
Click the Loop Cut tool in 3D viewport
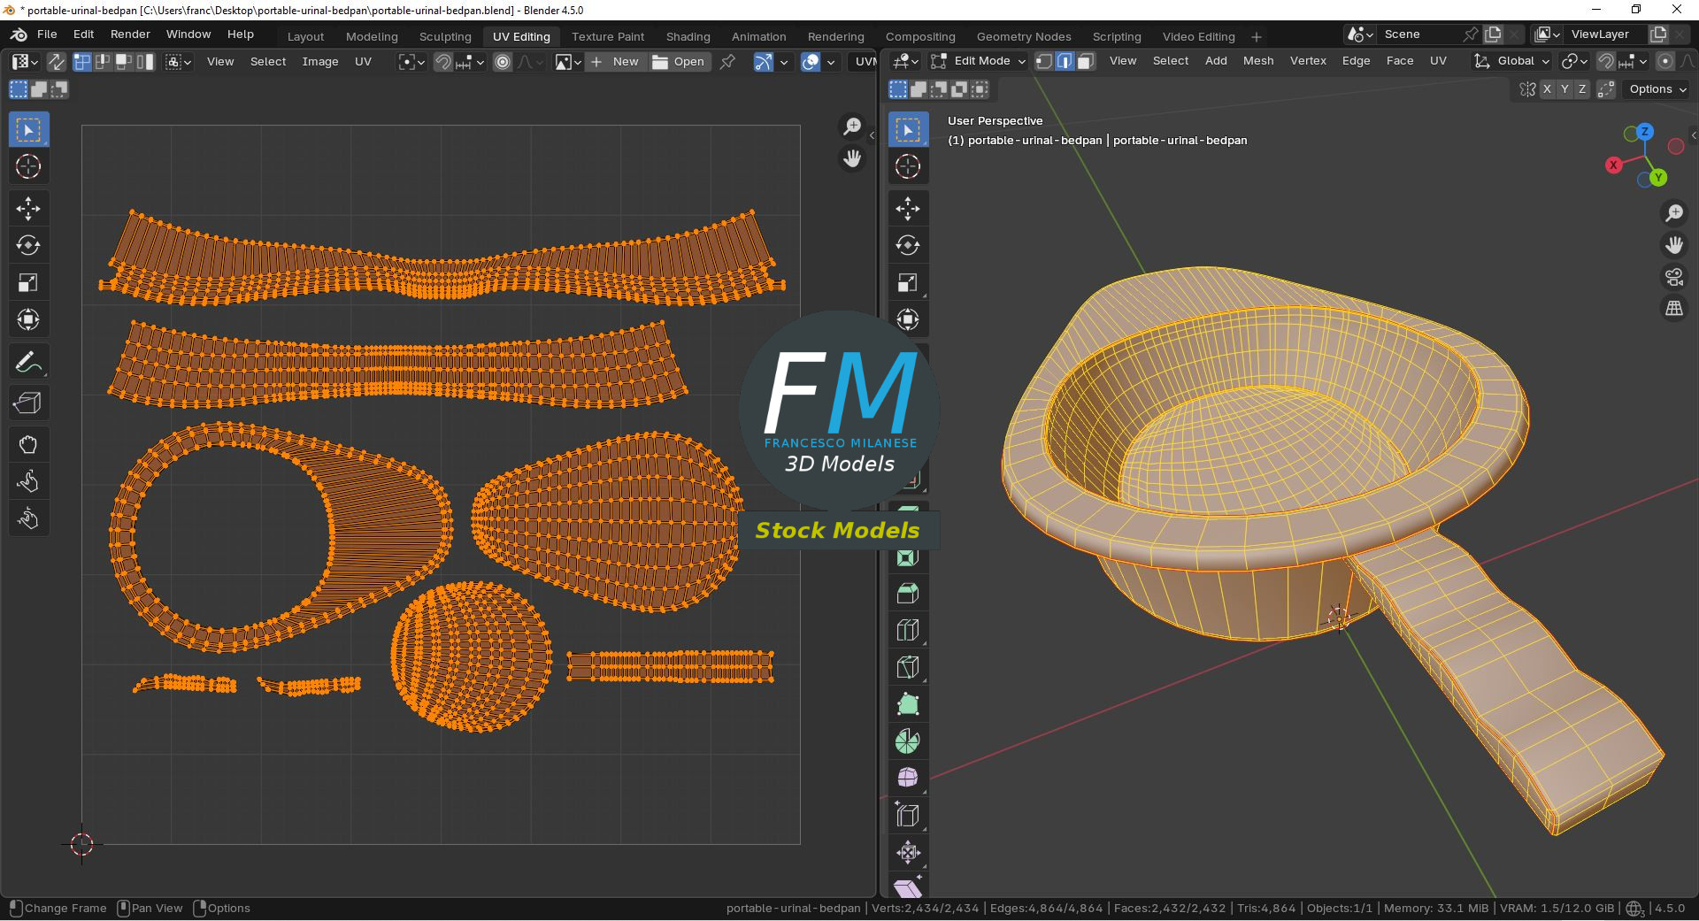(907, 631)
